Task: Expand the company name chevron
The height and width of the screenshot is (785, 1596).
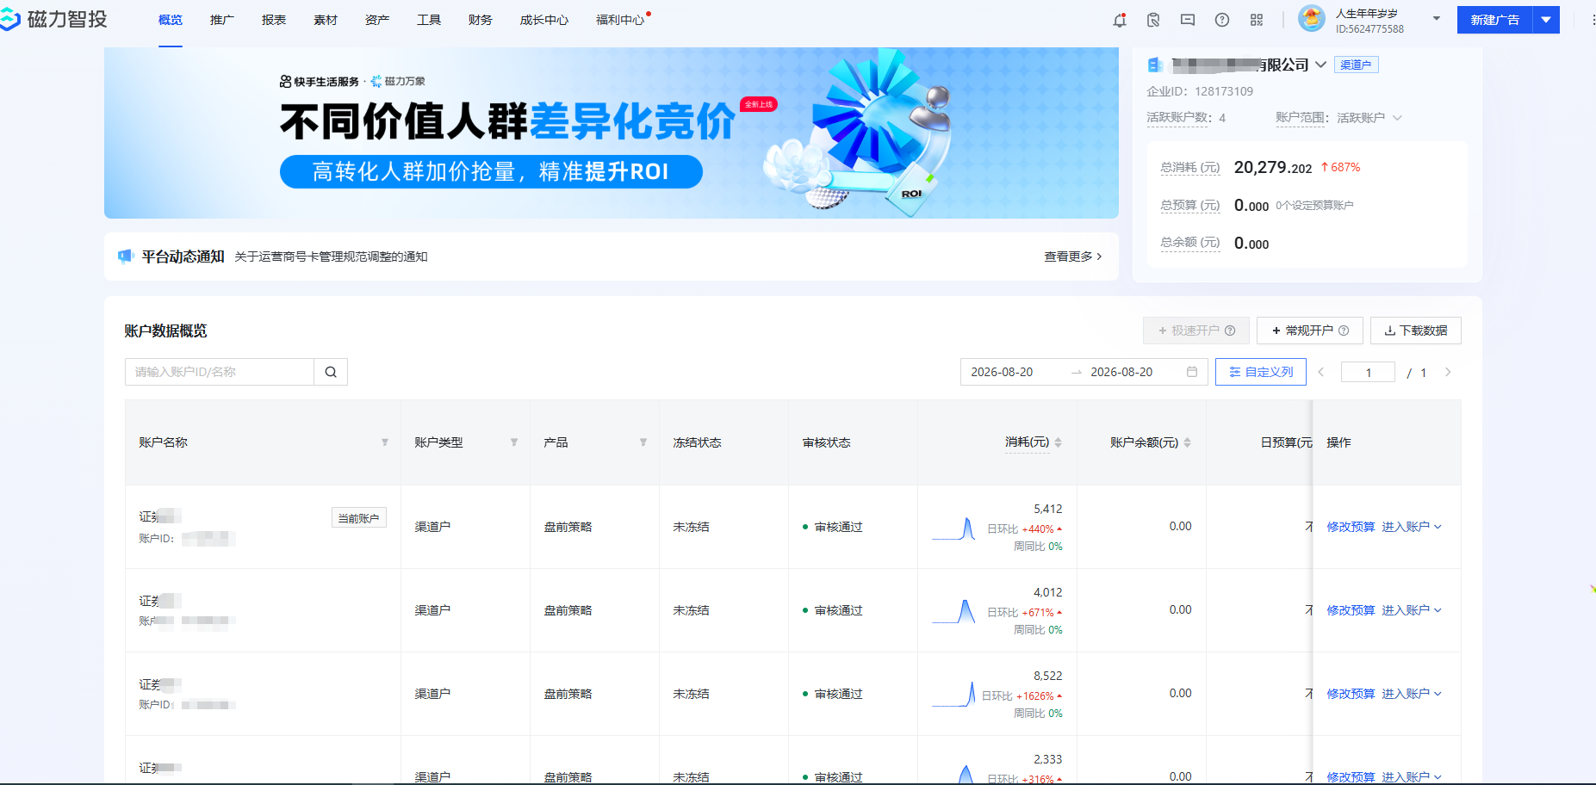Action: (x=1320, y=65)
